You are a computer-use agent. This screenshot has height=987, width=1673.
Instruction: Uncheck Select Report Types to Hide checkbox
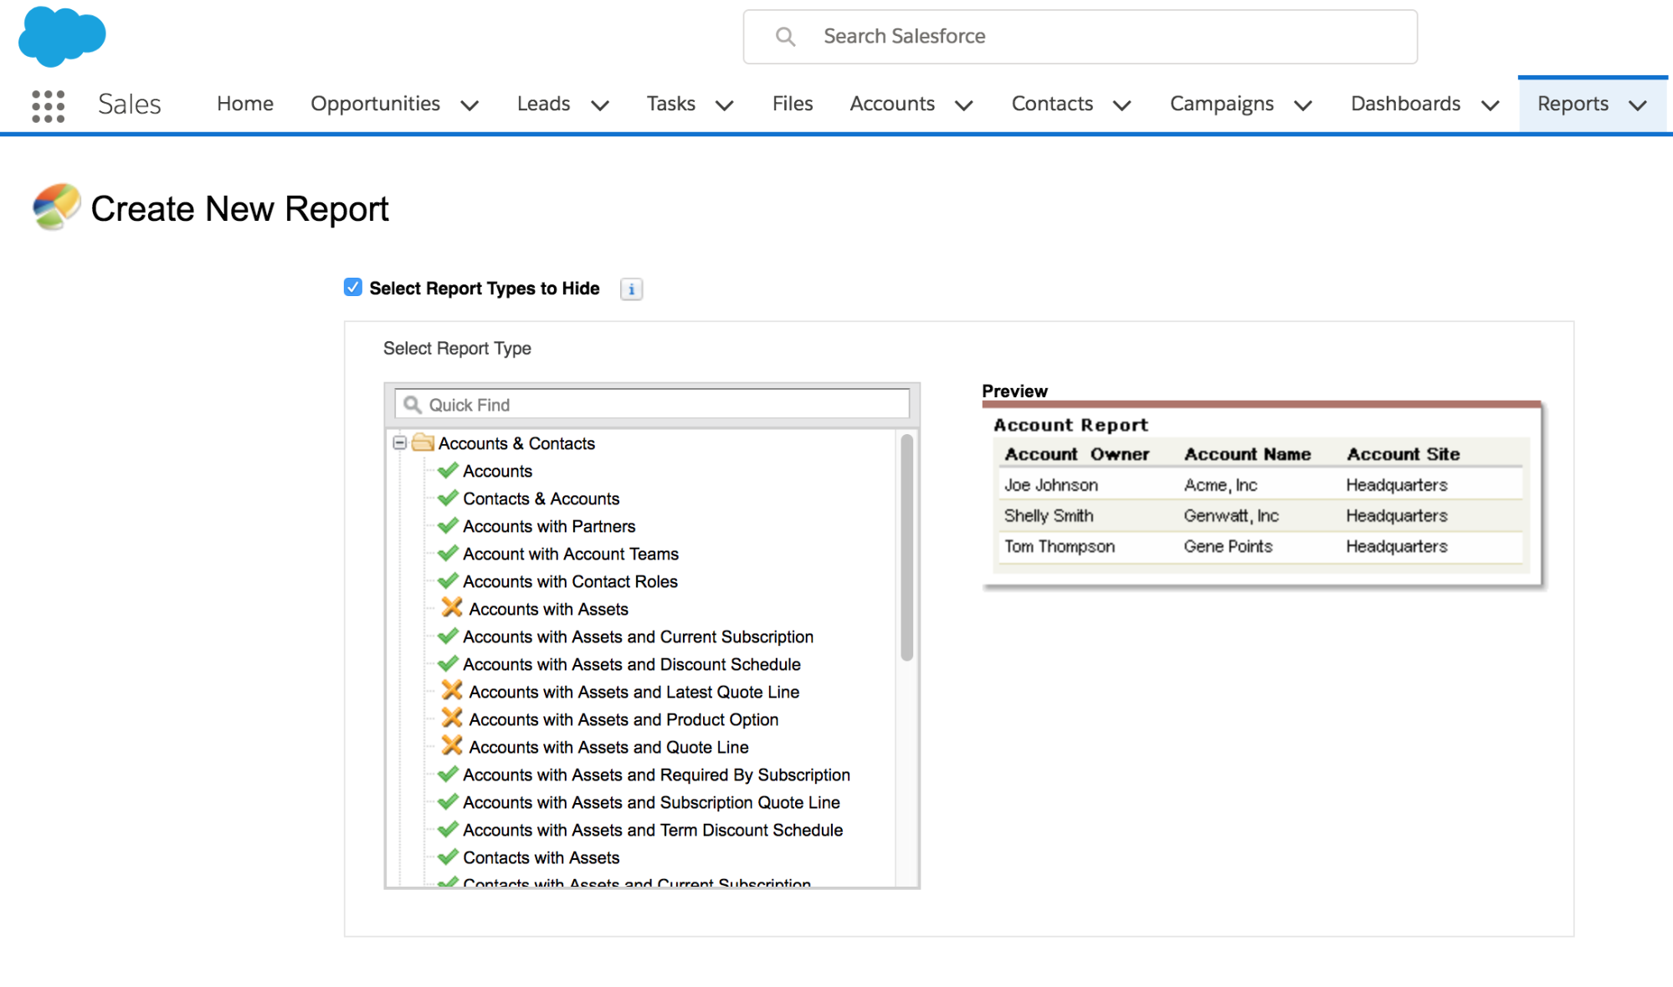click(x=353, y=288)
